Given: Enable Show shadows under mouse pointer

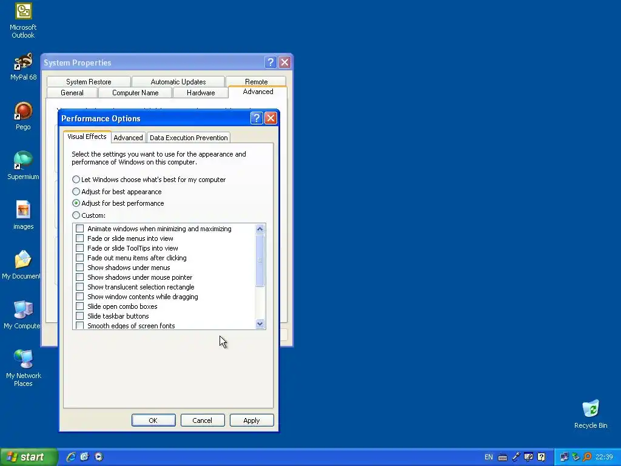Looking at the screenshot, I should [x=79, y=277].
